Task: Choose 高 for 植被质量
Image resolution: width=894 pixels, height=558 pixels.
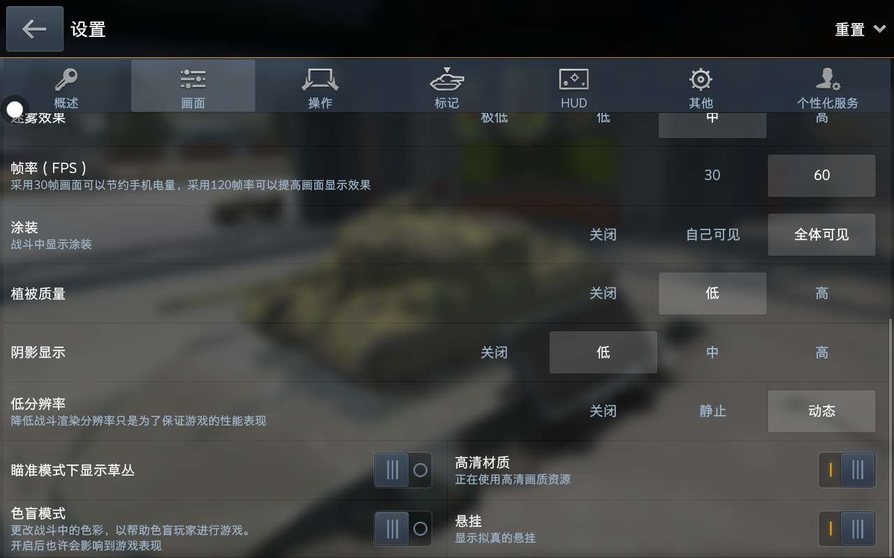Action: point(822,293)
